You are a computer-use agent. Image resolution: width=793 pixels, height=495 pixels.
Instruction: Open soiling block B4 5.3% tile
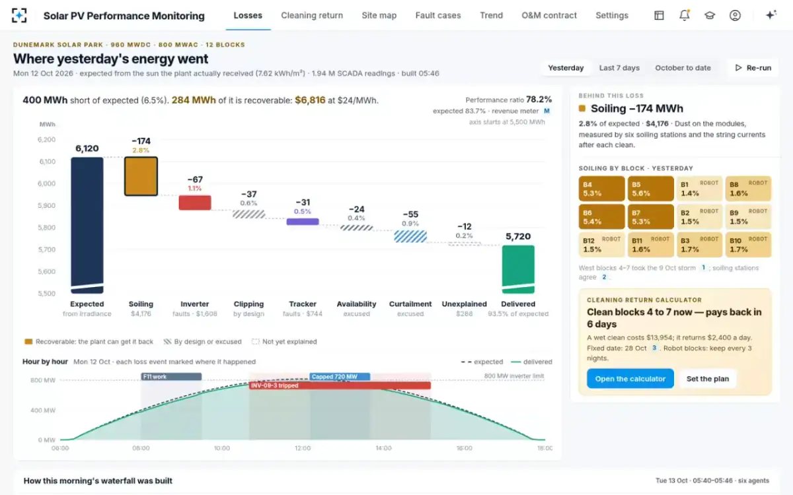601,189
